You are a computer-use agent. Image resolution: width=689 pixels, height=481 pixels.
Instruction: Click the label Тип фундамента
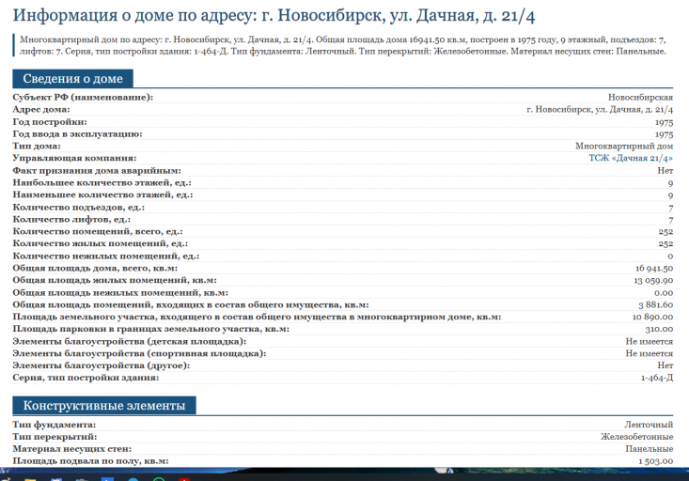[x=54, y=425]
